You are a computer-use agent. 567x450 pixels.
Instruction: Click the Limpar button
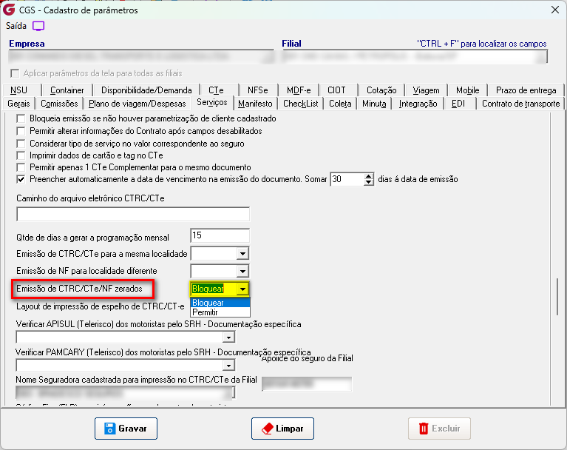(282, 429)
